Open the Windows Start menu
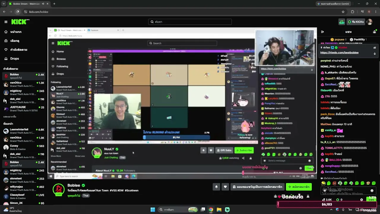This screenshot has height=214, width=380. click(x=153, y=210)
